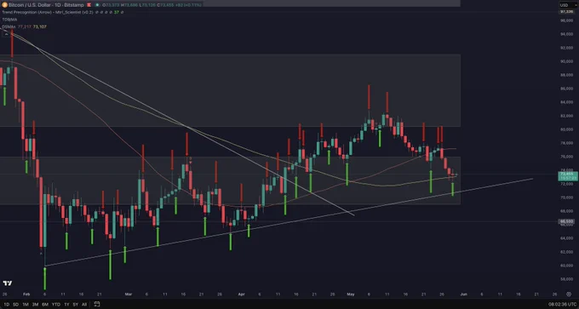The image size is (579, 309).
Task: Select the 5D time range
Action: pos(16,304)
